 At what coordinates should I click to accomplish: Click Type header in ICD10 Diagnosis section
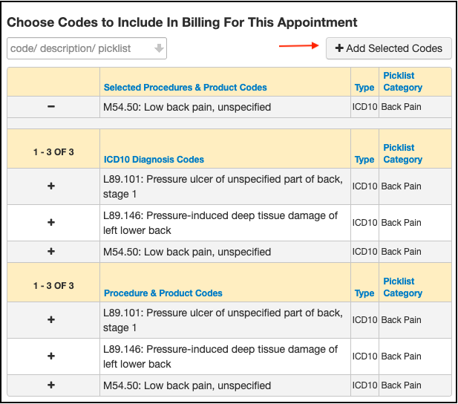pos(364,160)
